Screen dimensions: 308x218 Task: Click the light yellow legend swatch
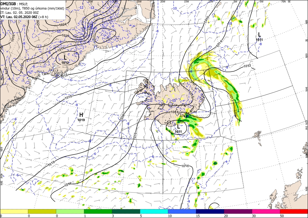(14, 211)
